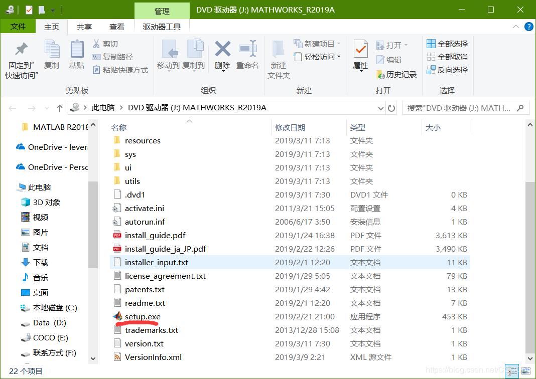536x379 pixels.
Task: Collapse the ribbon with the chevron
Action: (x=516, y=27)
